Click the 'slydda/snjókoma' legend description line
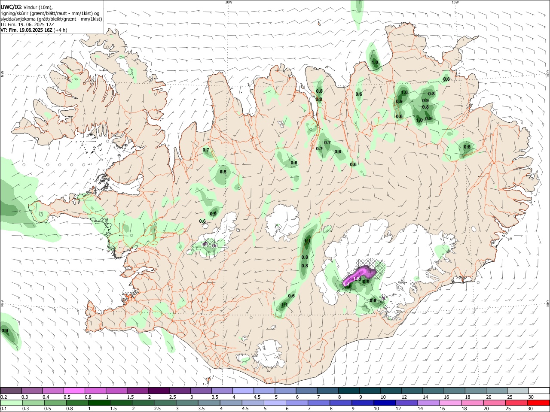This screenshot has width=550, height=412. [51, 19]
